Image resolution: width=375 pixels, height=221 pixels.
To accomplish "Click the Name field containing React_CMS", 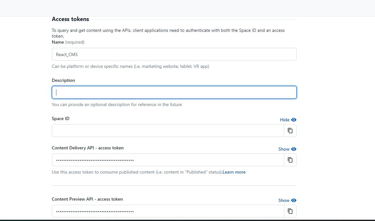I will 174,54.
